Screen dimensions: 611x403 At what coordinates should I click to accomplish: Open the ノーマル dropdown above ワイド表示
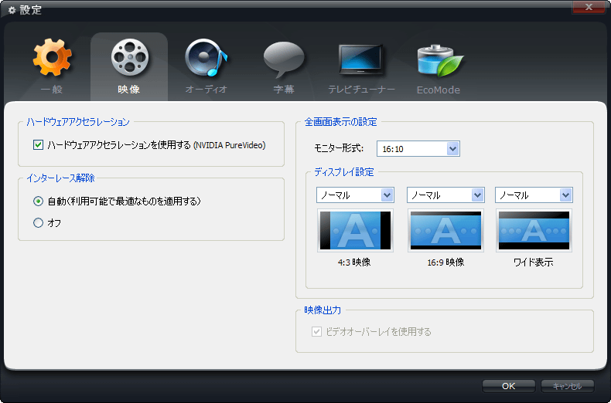(534, 195)
